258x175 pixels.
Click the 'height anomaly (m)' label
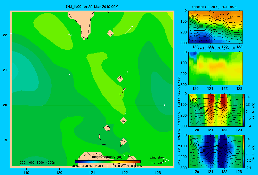coord(107,157)
